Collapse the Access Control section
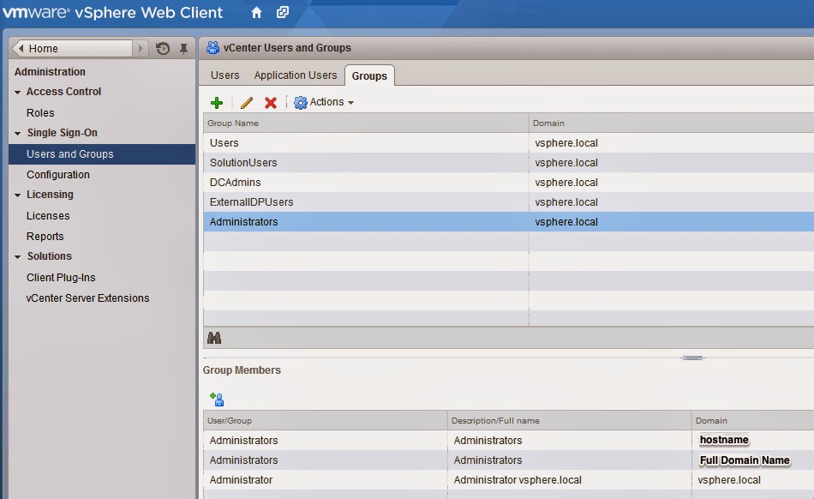 pyautogui.click(x=18, y=92)
